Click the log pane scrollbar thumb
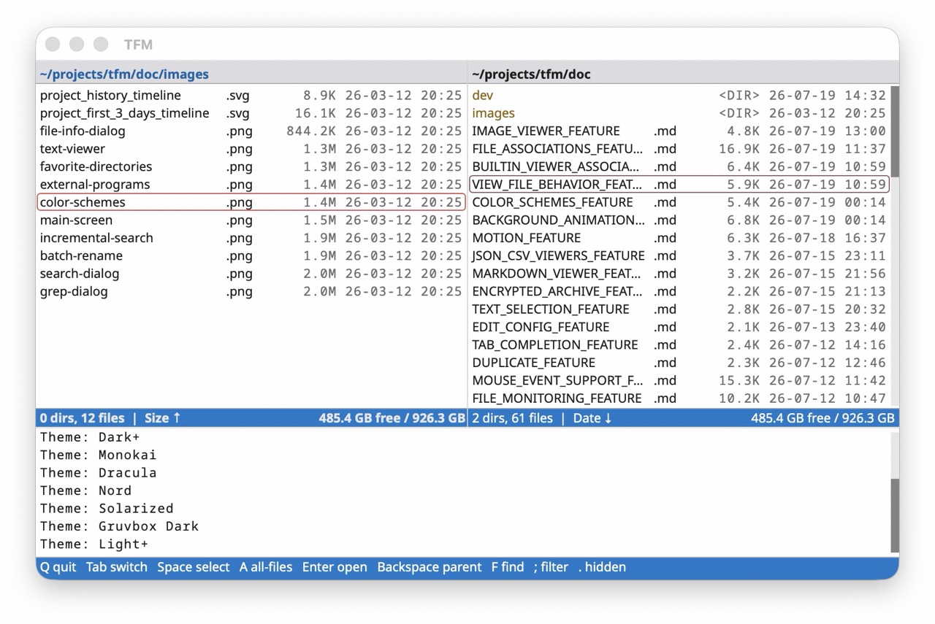 pos(895,515)
